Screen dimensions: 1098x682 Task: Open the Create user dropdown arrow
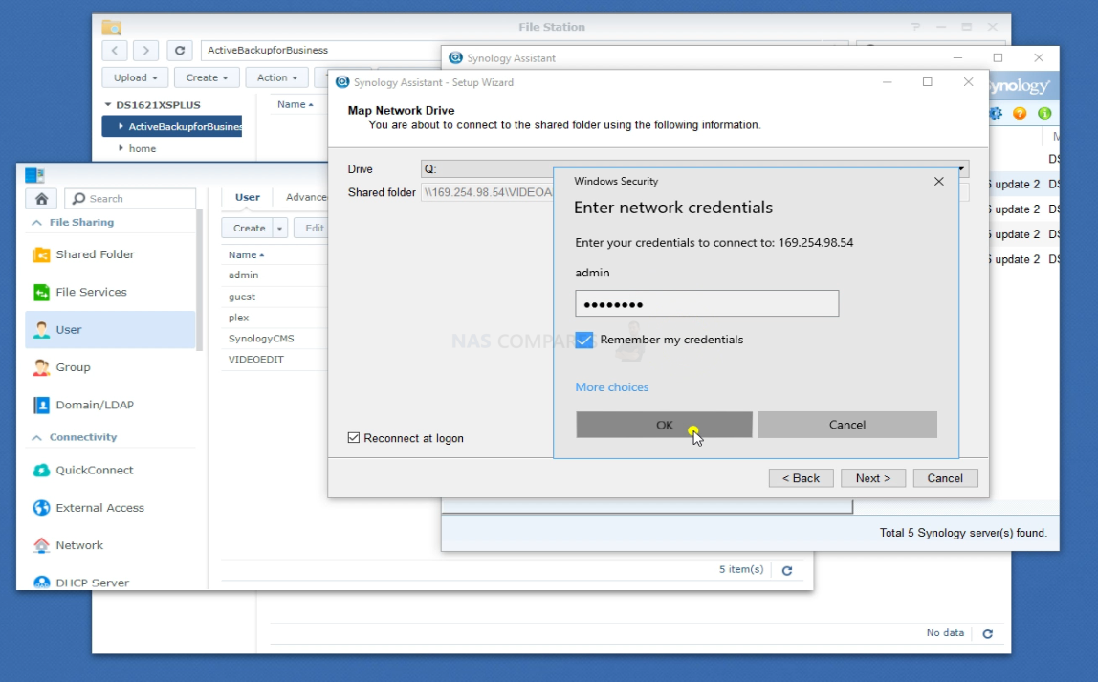[280, 229]
